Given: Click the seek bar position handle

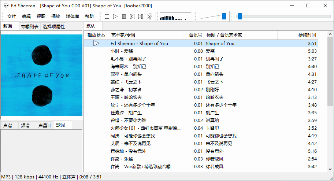Looking at the screenshot, I should 240,16.
